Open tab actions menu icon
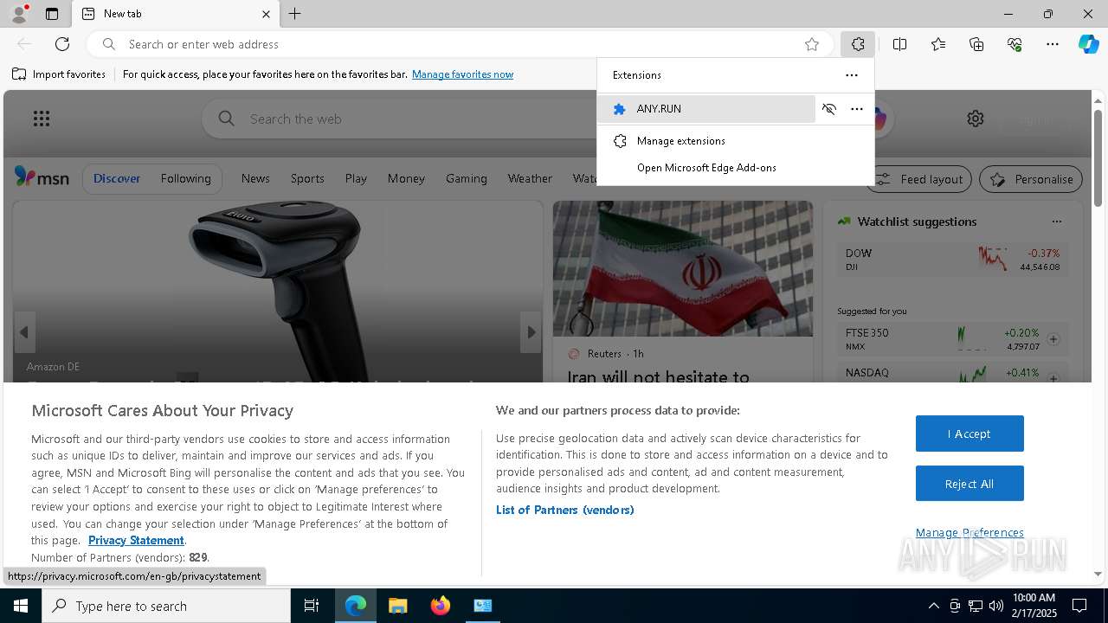This screenshot has height=623, width=1108. click(52, 14)
